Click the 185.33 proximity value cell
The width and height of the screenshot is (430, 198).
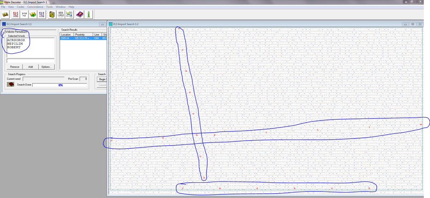coord(83,38)
